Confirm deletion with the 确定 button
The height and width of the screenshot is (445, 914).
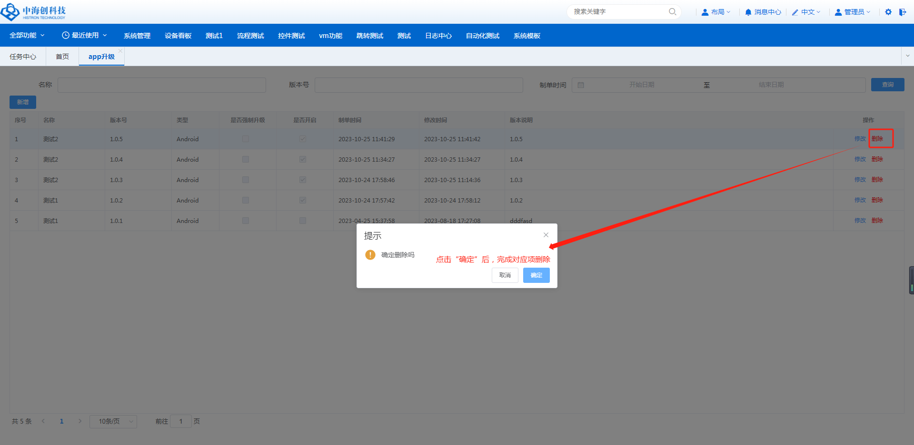(x=536, y=275)
